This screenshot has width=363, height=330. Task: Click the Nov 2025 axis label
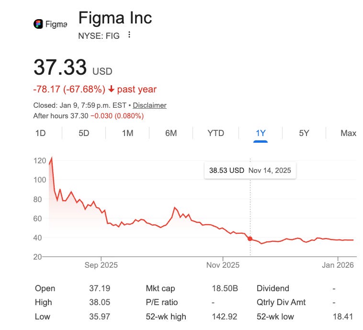(x=223, y=265)
